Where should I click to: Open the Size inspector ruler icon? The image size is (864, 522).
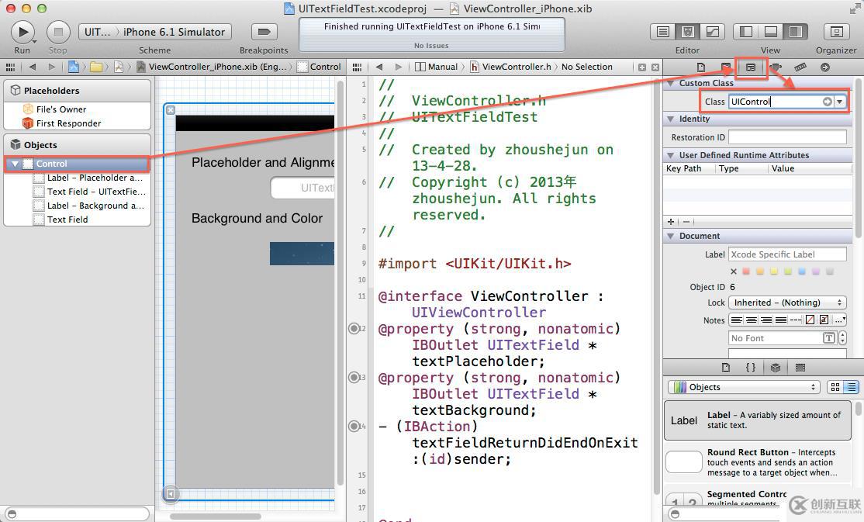coord(800,67)
